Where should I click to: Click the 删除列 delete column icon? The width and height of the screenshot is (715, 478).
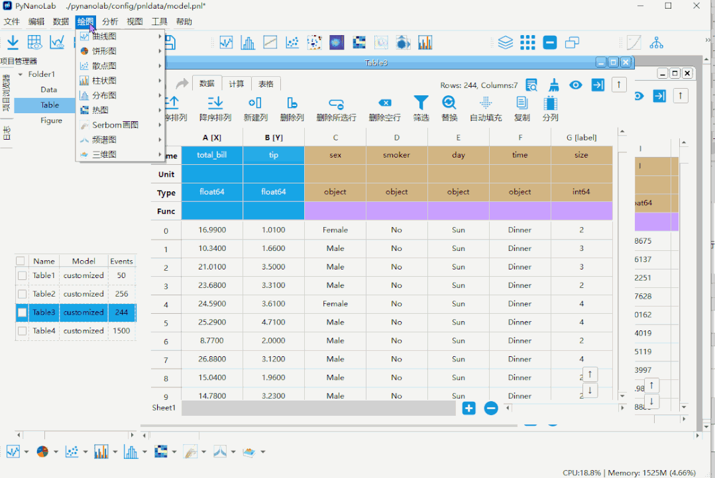click(292, 103)
